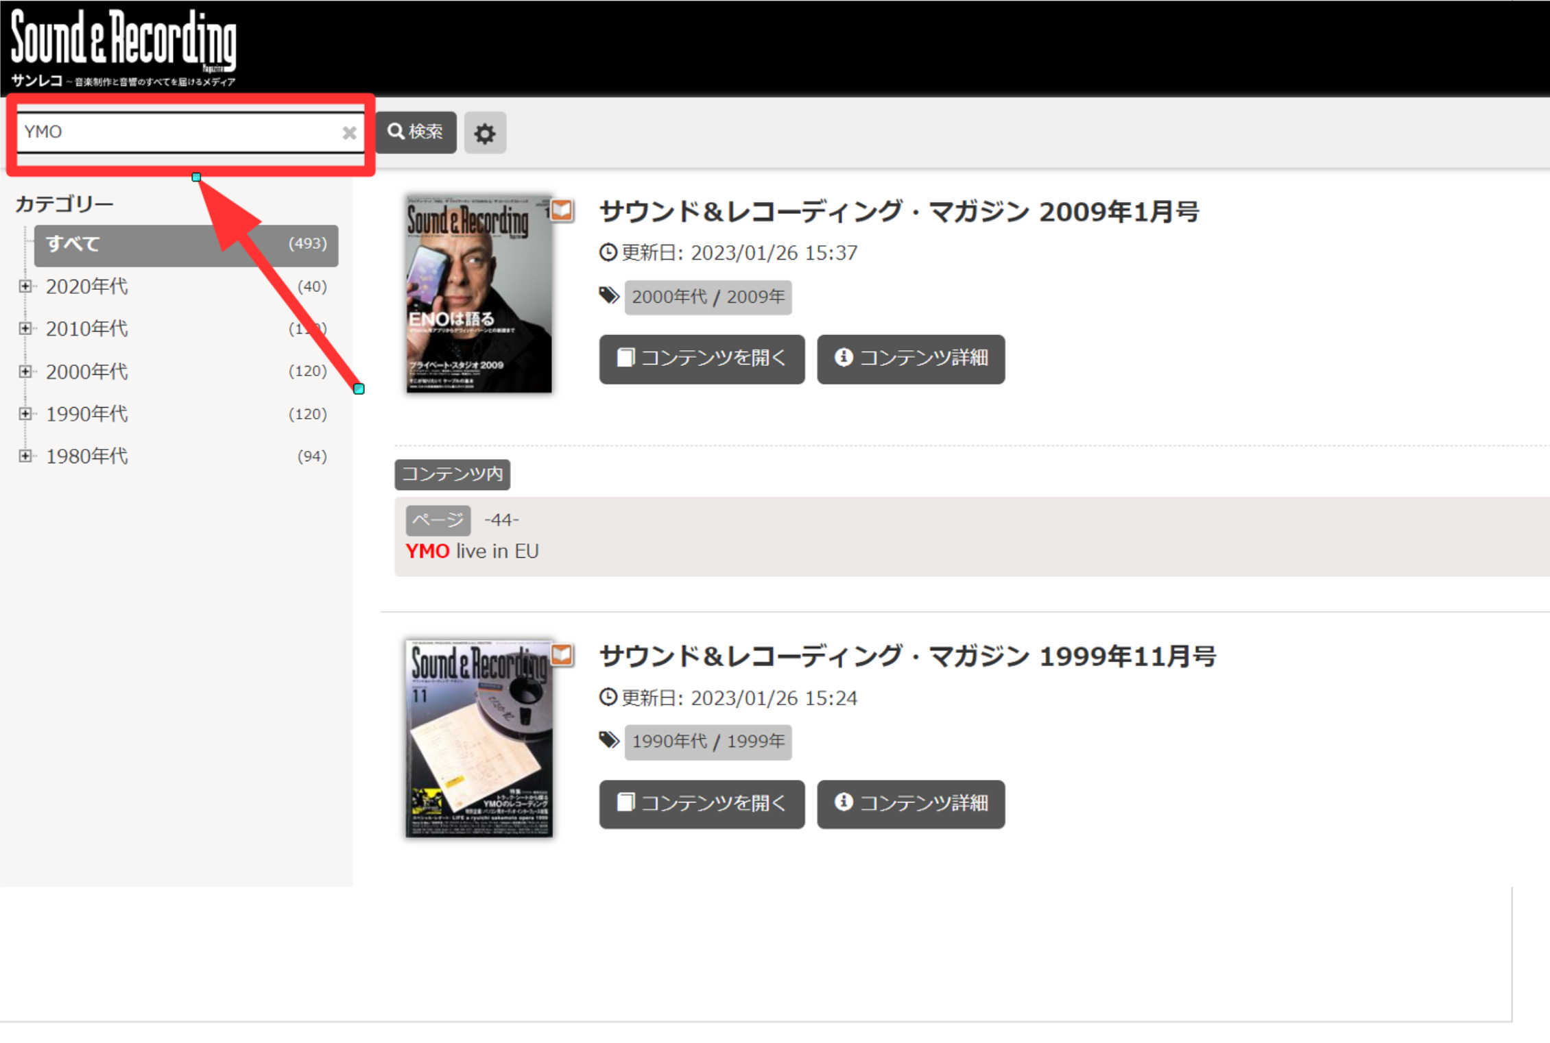The image size is (1550, 1043).
Task: Click book icon on 1999年11月号 cover
Action: coord(562,655)
